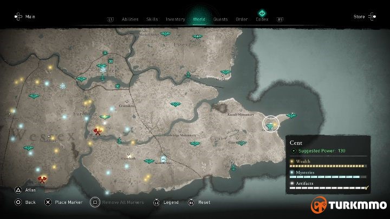Select the white tombstone icon on southern road
390x219 pixels.
point(164,158)
